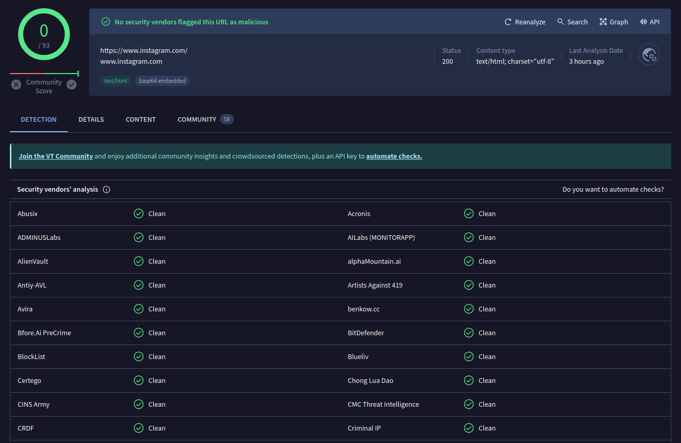Click the Clean check icon for Antiy-AVL
The height and width of the screenshot is (443, 681).
tap(139, 285)
